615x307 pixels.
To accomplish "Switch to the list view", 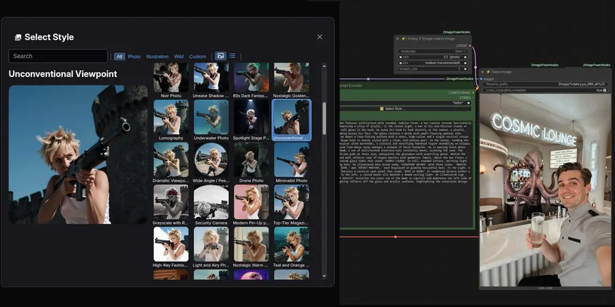I will (232, 56).
